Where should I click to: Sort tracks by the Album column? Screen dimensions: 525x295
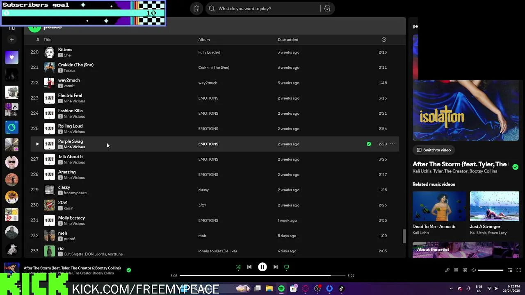click(204, 40)
